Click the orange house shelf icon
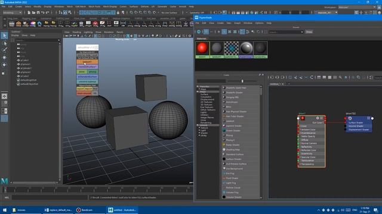382x214 pixels. tap(19, 24)
